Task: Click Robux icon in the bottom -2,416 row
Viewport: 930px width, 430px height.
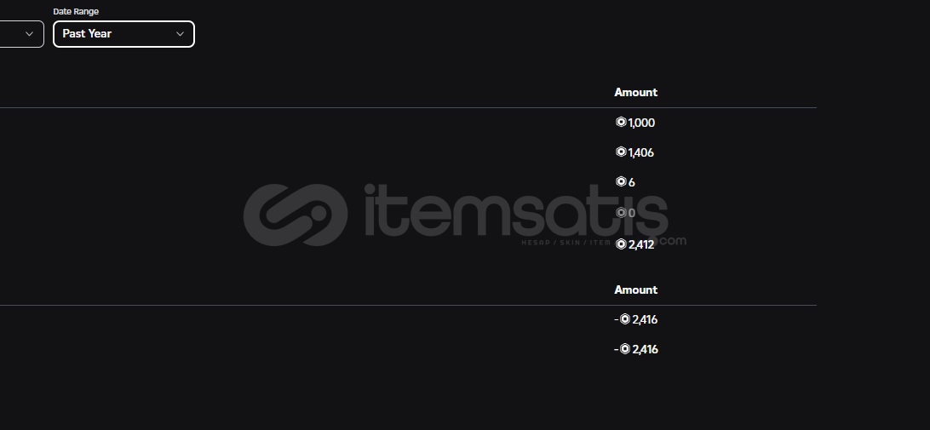Action: point(624,349)
